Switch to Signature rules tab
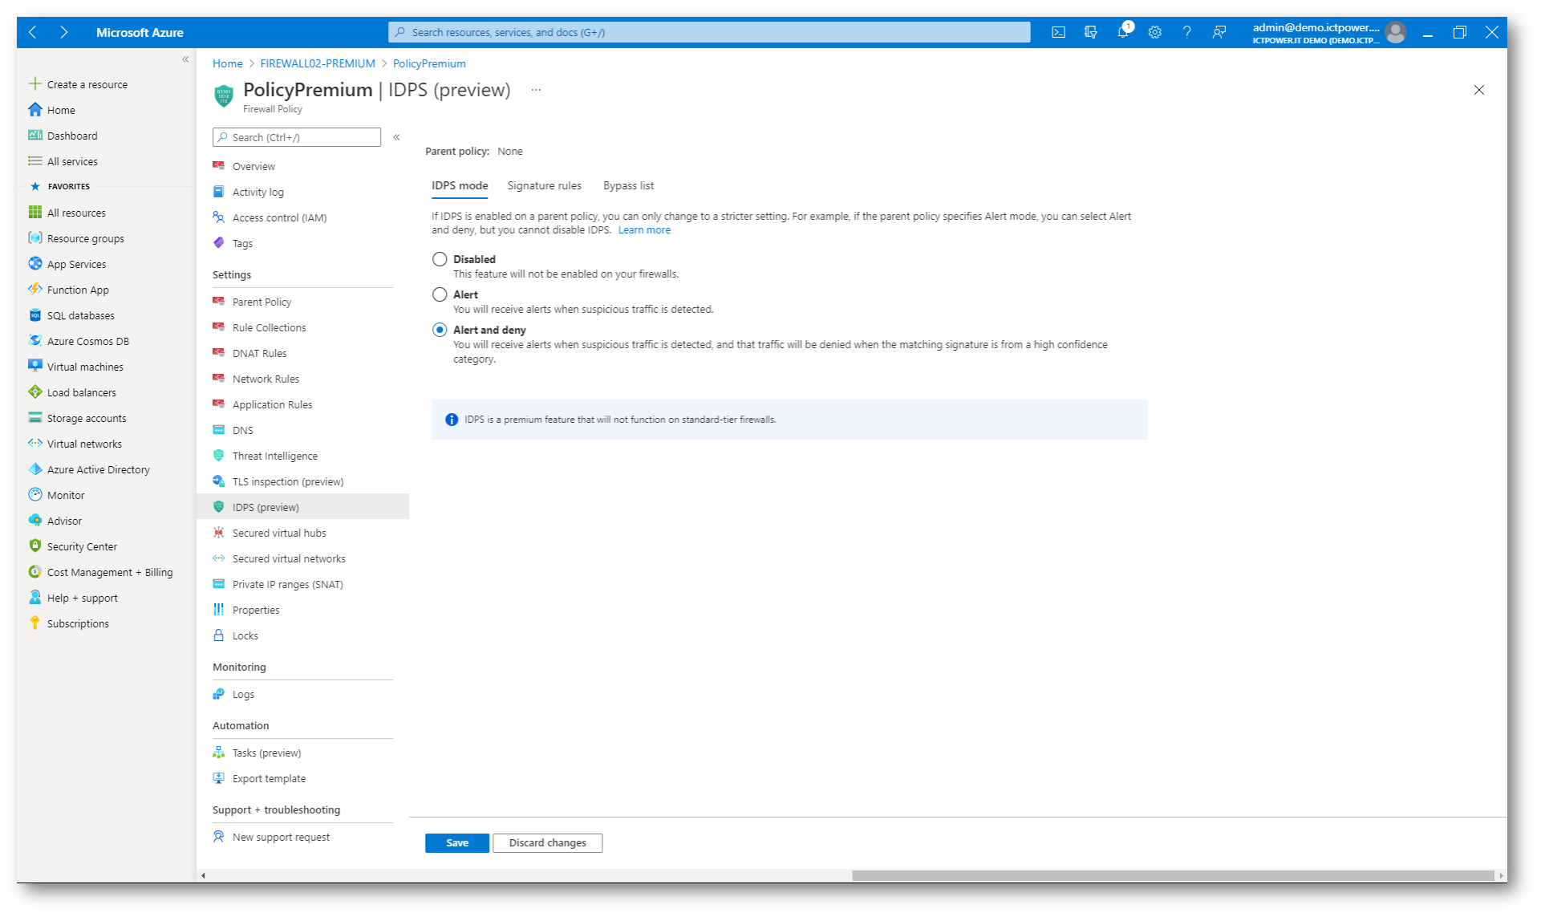1541x917 pixels. coord(544,185)
